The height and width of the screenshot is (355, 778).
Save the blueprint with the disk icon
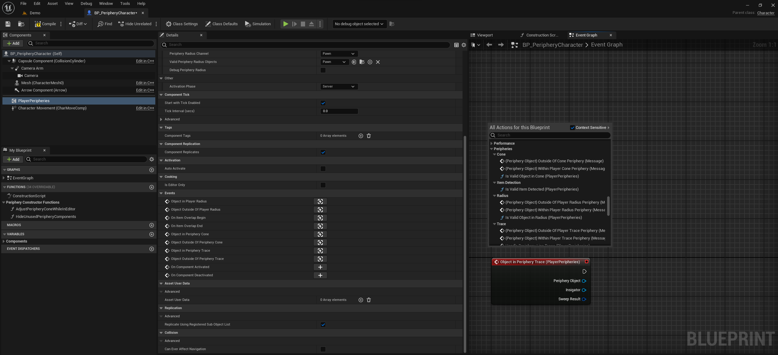pos(8,24)
